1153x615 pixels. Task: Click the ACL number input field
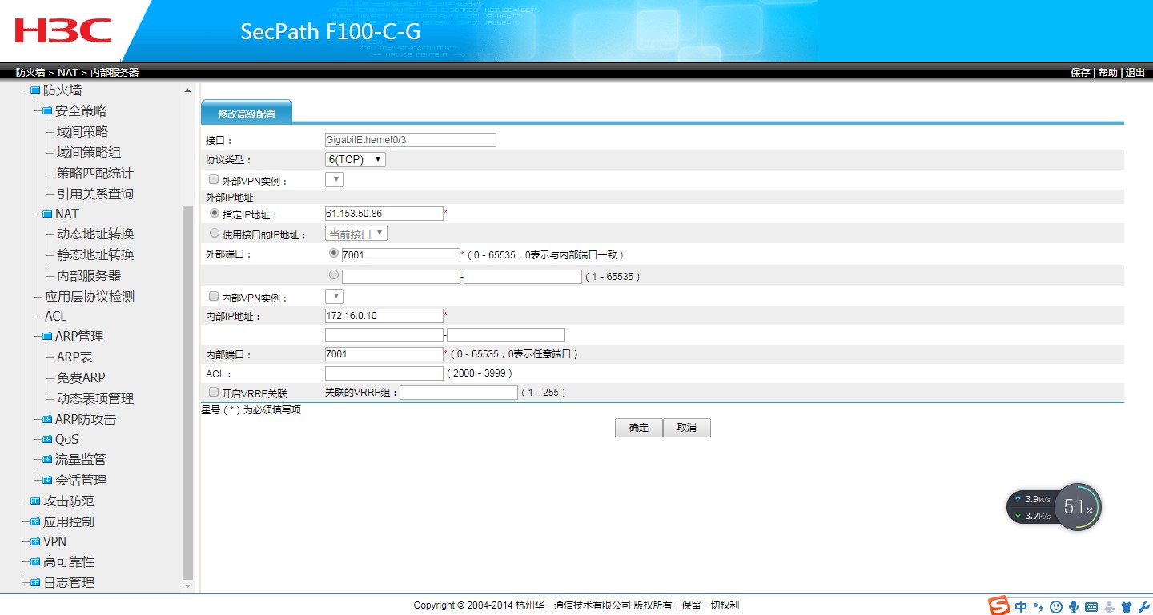[384, 373]
